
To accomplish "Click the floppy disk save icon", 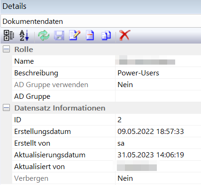I will tap(59, 36).
